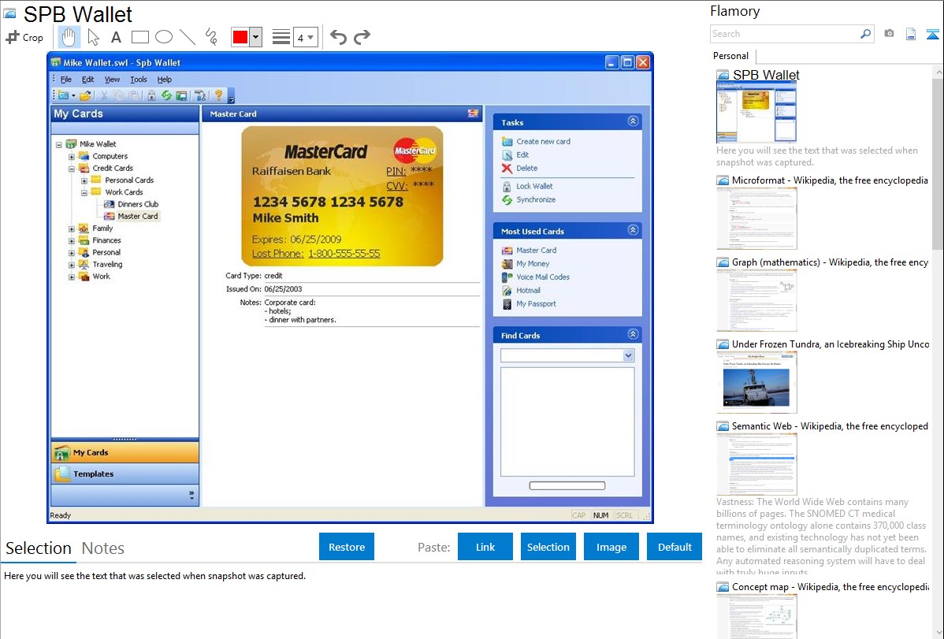Paste as Link button
944x639 pixels.
[x=485, y=547]
